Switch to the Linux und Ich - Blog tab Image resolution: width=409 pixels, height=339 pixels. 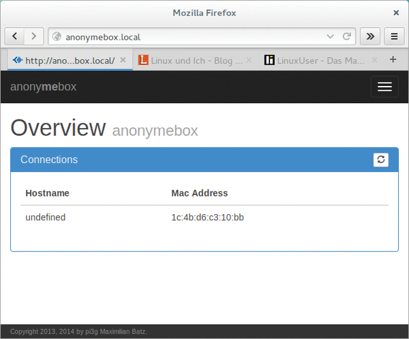tap(197, 61)
